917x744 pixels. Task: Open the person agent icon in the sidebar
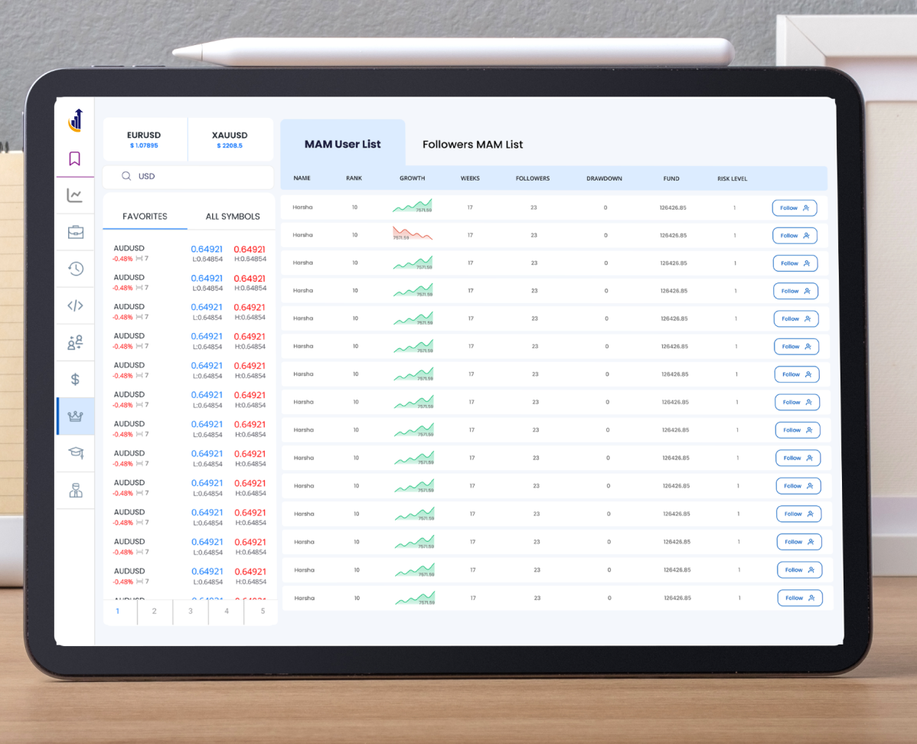pos(76,490)
